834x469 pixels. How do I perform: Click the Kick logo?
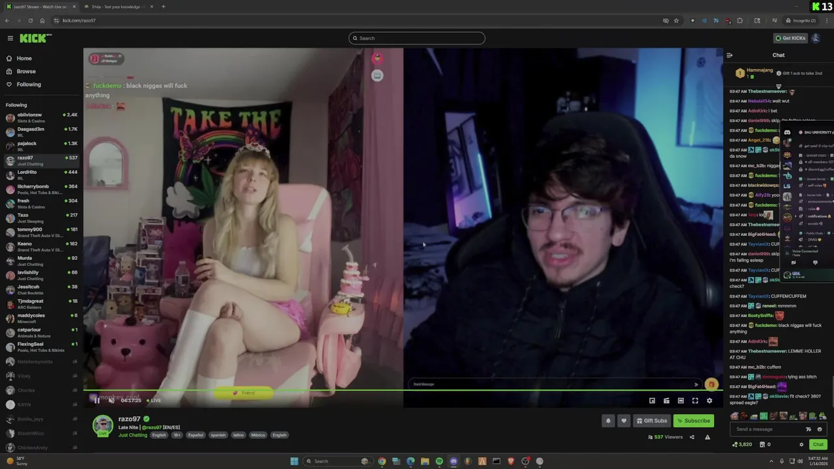coord(35,38)
